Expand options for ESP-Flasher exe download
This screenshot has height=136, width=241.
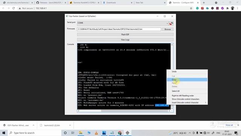pos(34,125)
